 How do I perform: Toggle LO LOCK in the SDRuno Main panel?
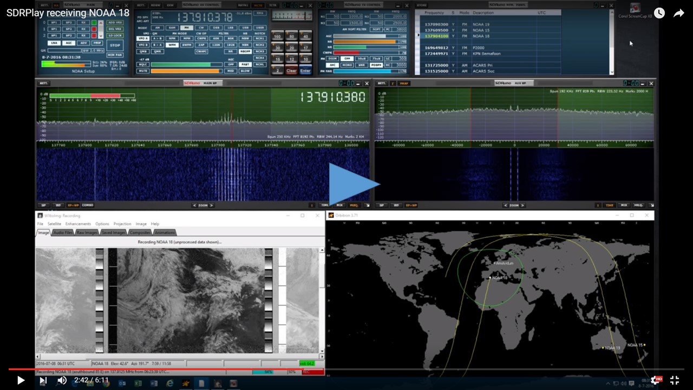tap(115, 35)
